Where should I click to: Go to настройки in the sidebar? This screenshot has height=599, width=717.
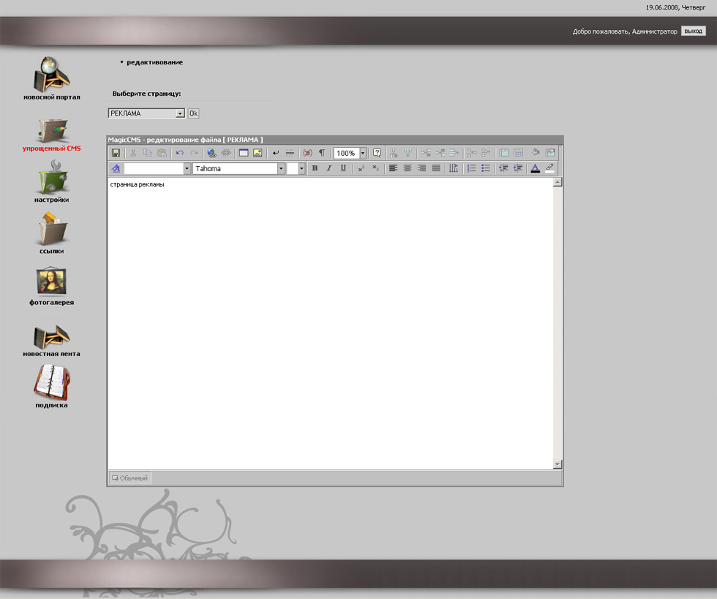click(x=52, y=183)
